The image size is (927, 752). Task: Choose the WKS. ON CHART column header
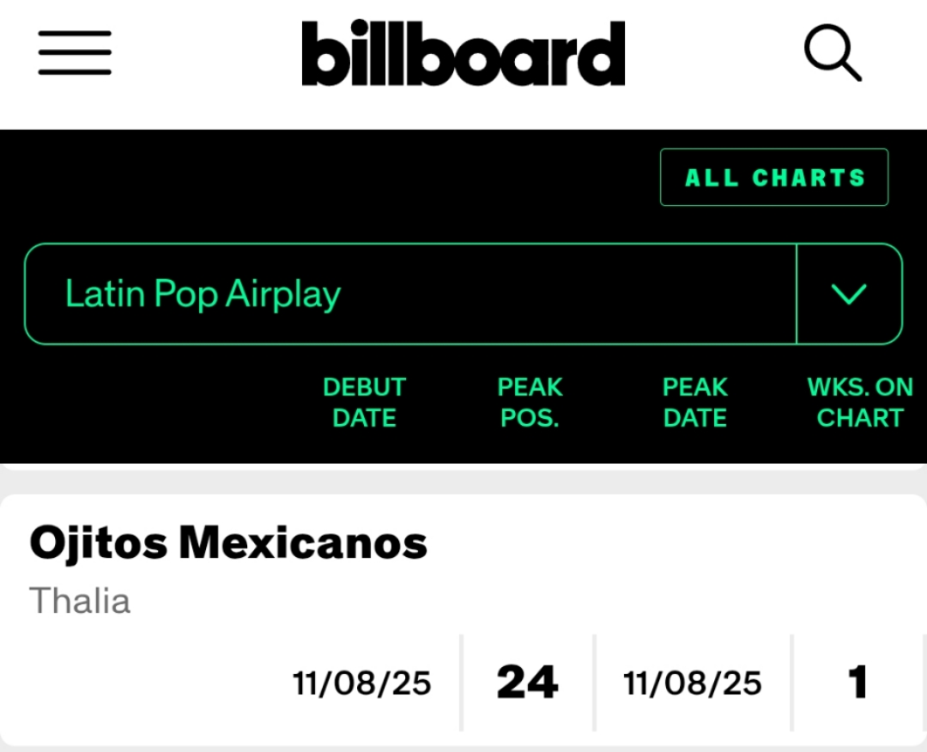coord(859,403)
